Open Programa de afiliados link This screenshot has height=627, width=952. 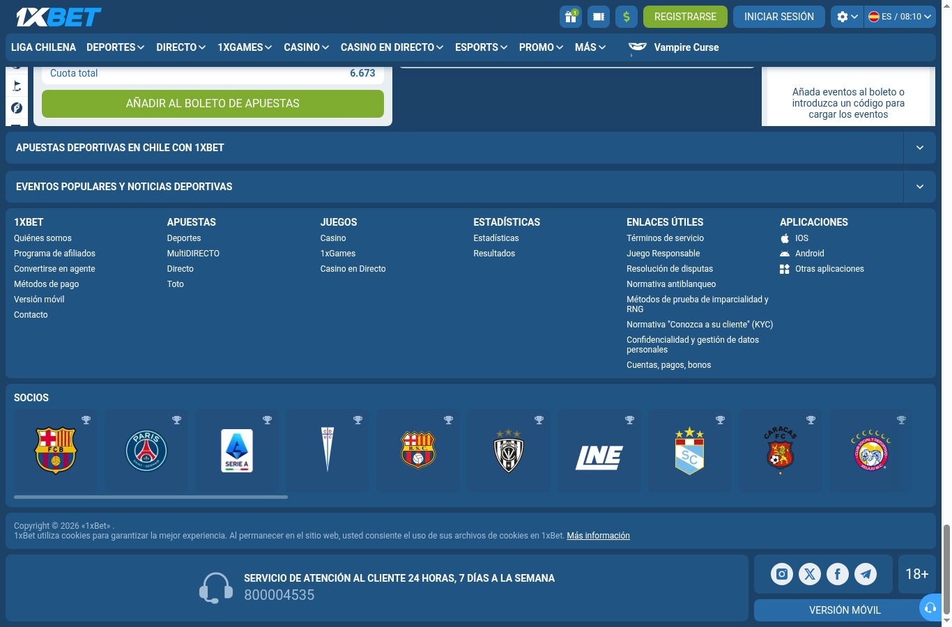pyautogui.click(x=54, y=254)
